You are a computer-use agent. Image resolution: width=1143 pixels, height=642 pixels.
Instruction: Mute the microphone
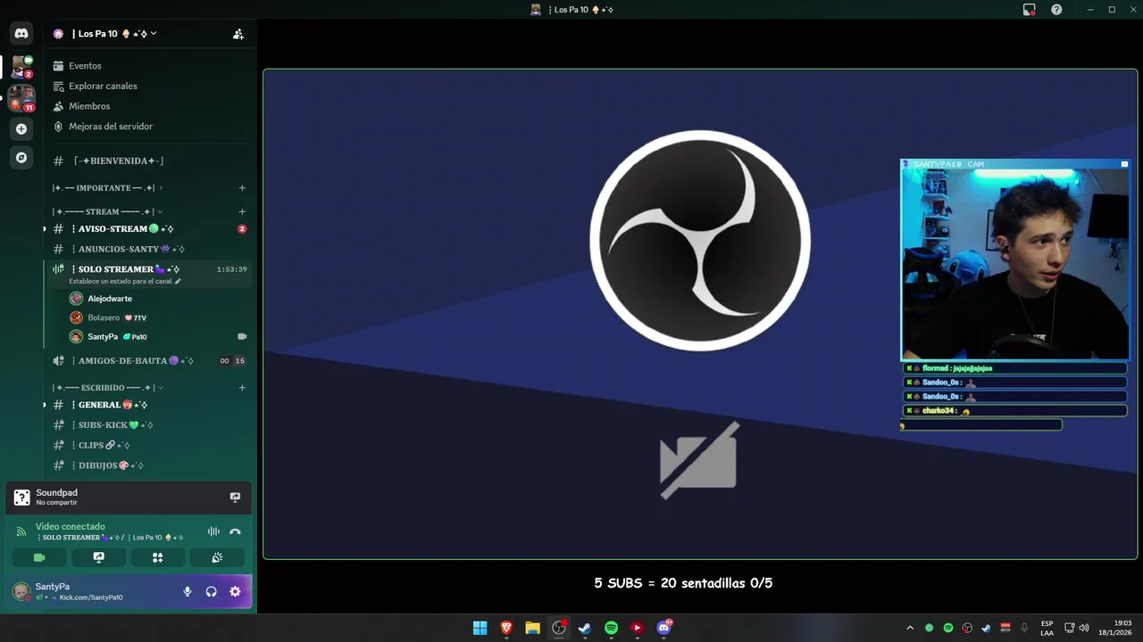coord(187,591)
